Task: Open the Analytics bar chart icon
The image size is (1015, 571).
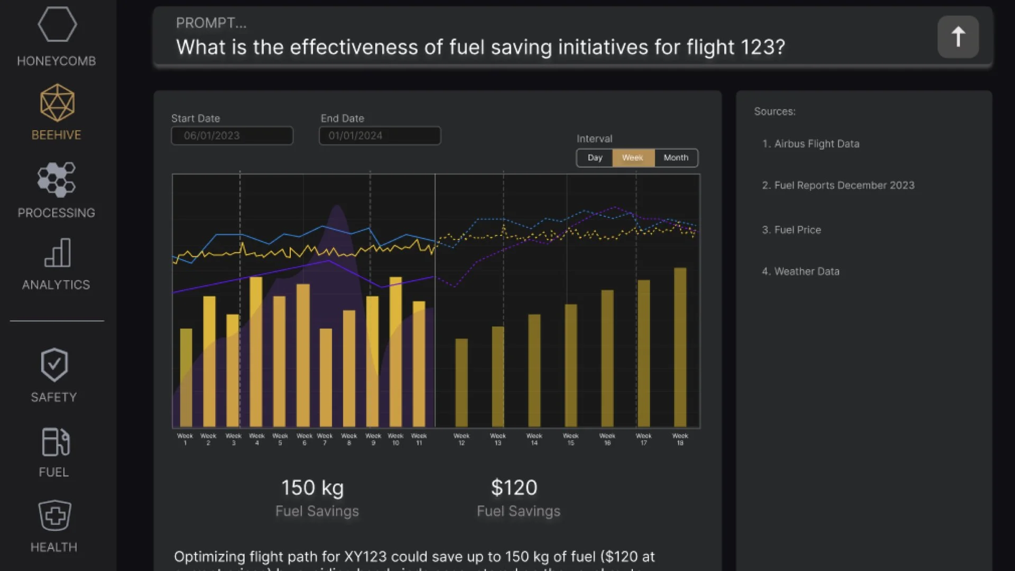Action: click(58, 253)
